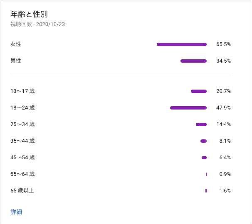The width and height of the screenshot is (252, 224).
Task: Click the 25〜34 歳 purple bar
Action: click(x=201, y=124)
